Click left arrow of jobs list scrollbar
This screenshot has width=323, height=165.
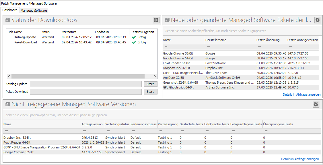(x=9, y=76)
